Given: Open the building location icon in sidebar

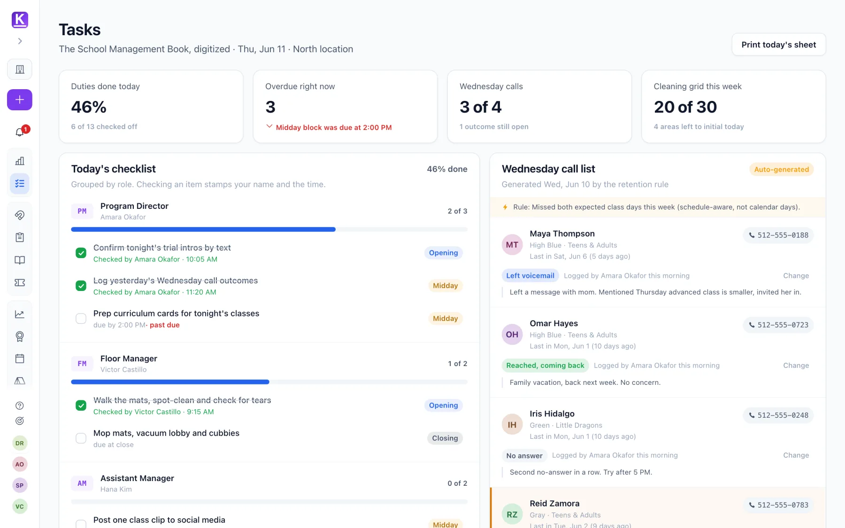Looking at the screenshot, I should click(20, 69).
